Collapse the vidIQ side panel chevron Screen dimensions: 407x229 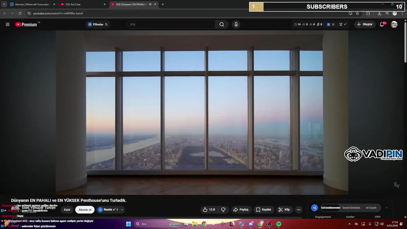pyautogui.click(x=387, y=208)
